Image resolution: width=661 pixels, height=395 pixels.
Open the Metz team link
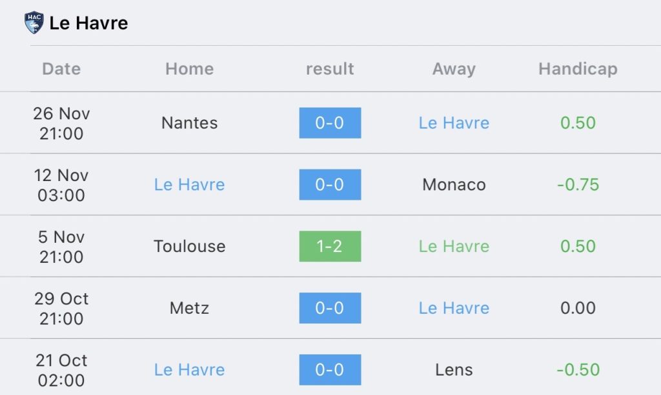click(x=189, y=308)
